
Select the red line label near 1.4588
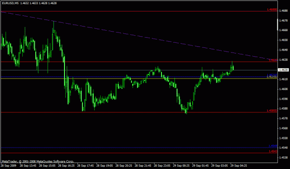pos(272,110)
